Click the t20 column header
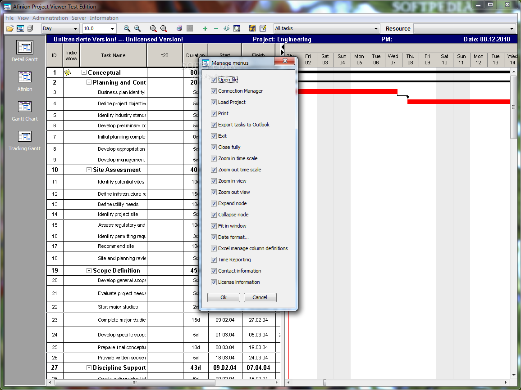The image size is (521, 390). pyautogui.click(x=165, y=55)
